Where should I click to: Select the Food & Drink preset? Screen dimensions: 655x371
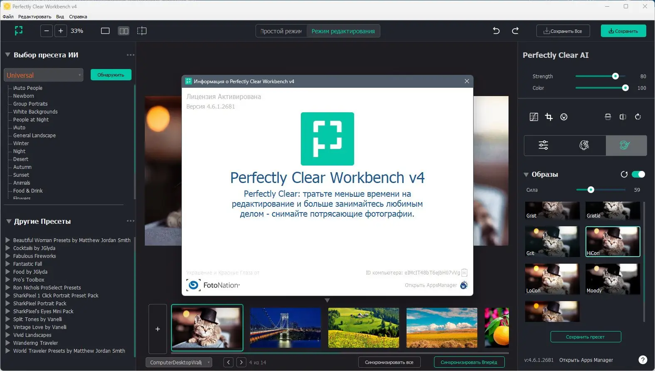point(28,191)
